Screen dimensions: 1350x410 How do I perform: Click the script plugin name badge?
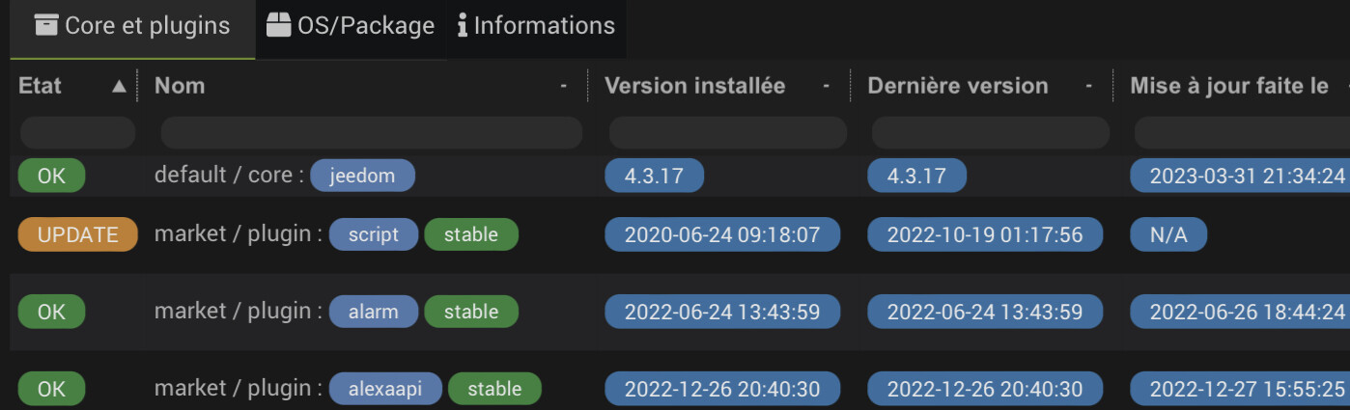(x=374, y=234)
